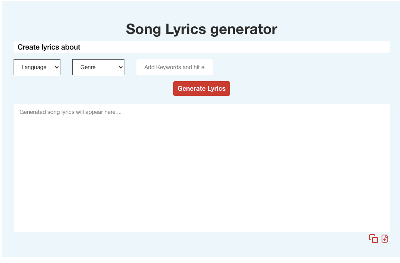Copy generated lyrics with the copy icon
400x263 pixels.
(x=374, y=239)
